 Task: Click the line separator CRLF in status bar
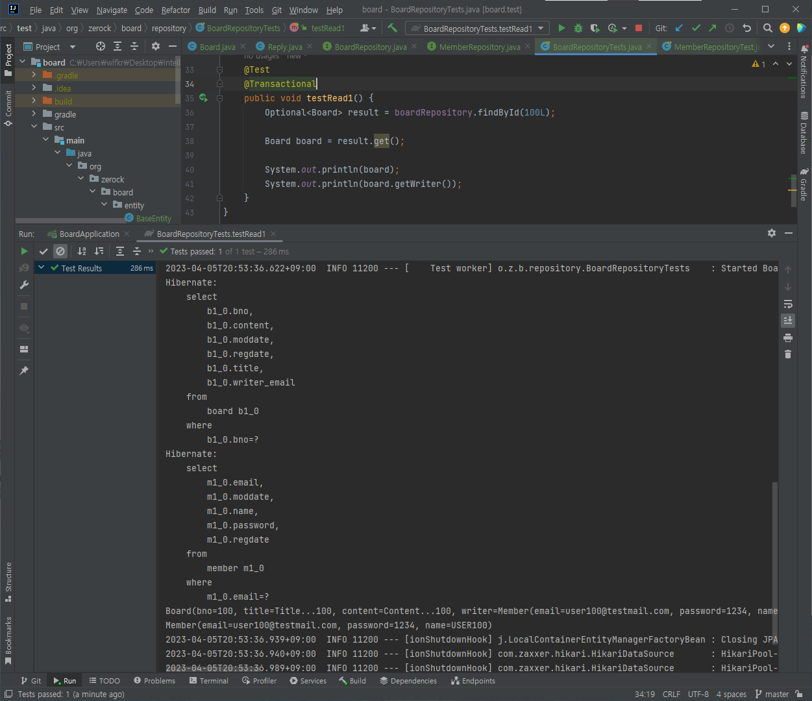click(x=671, y=694)
